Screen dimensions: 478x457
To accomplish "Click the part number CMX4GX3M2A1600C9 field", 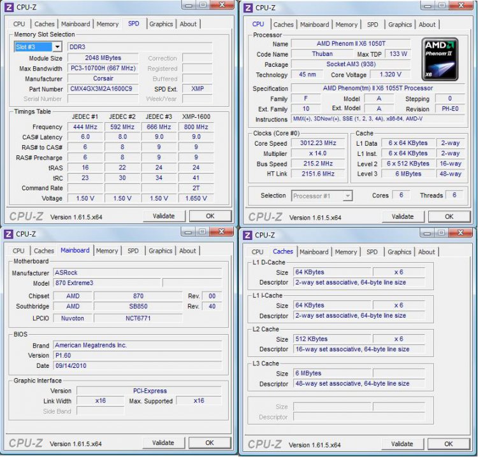I will [x=103, y=89].
